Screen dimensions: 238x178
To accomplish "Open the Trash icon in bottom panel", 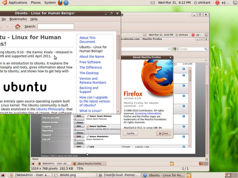I will [189, 175].
